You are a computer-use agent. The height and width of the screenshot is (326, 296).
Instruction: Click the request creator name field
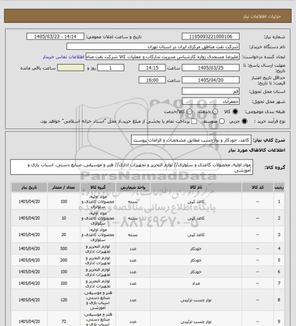163,57
